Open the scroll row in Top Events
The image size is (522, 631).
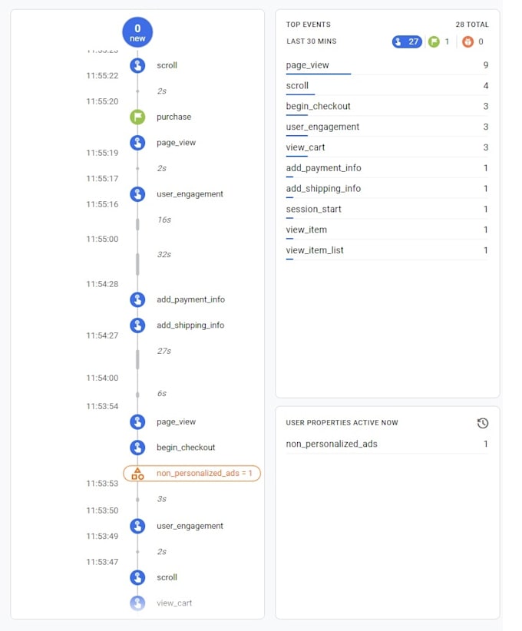387,86
